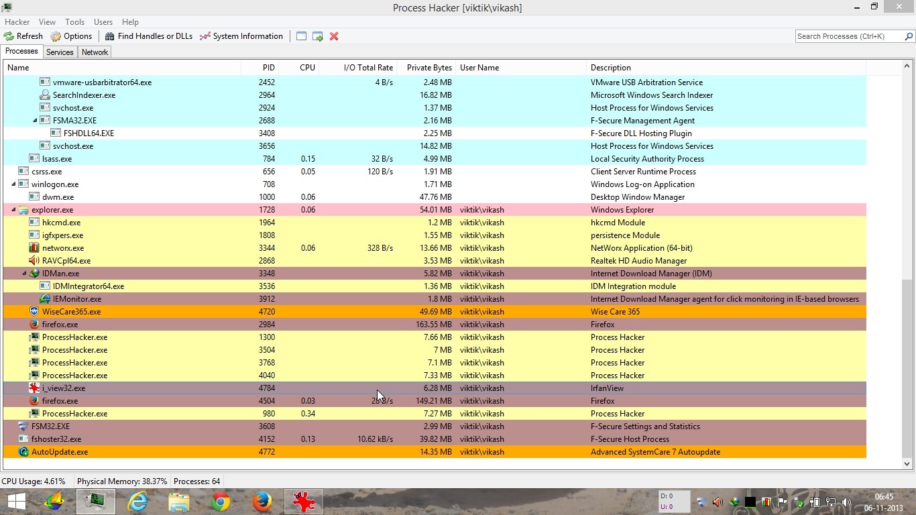Click the 163.55 MB private bytes value
This screenshot has height=515, width=916.
point(434,325)
